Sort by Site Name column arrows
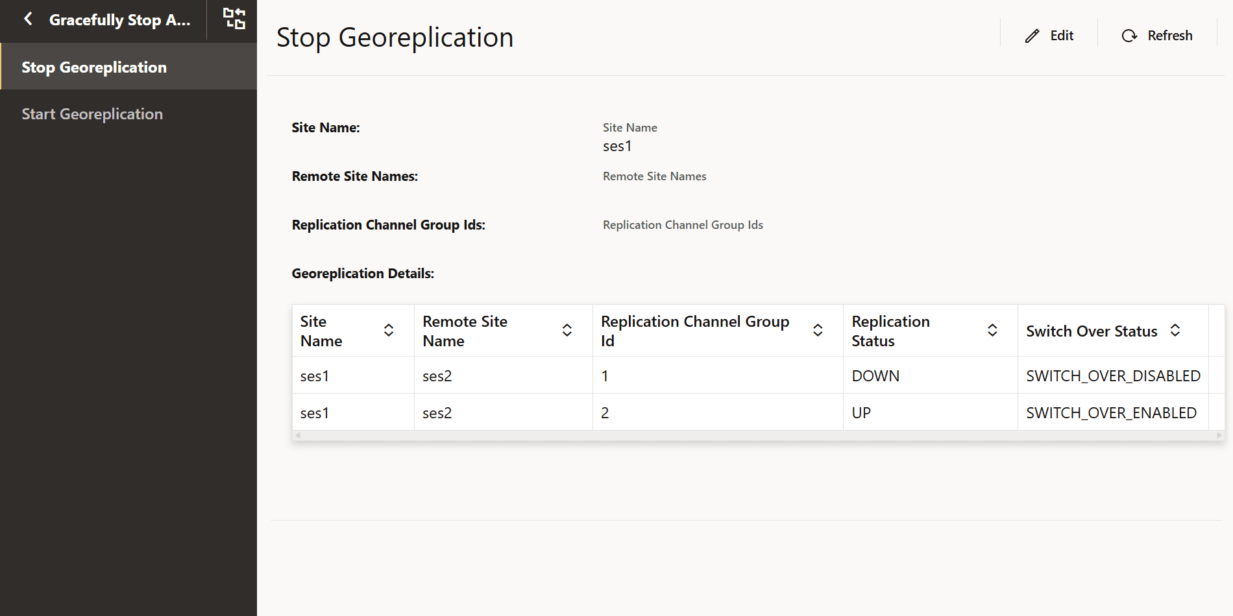Viewport: 1233px width, 616px height. 389,330
